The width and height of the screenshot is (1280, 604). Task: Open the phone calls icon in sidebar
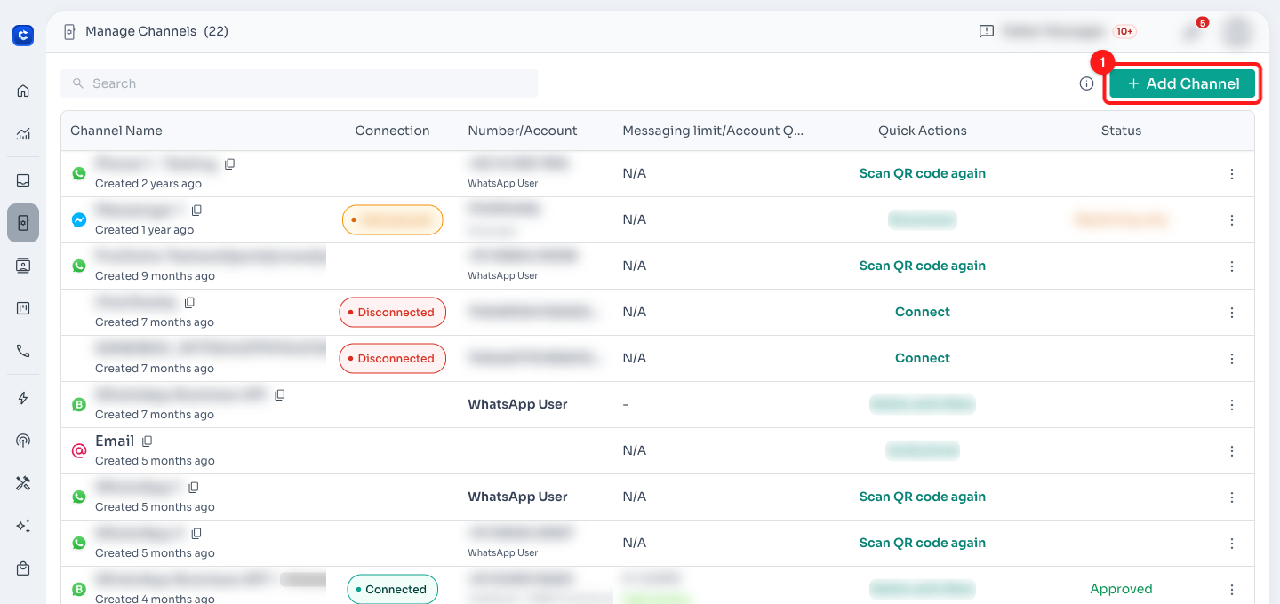[23, 351]
